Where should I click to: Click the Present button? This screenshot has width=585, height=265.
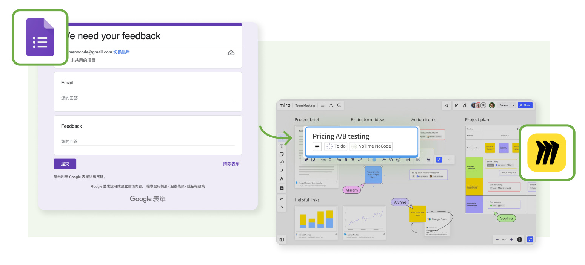point(504,105)
